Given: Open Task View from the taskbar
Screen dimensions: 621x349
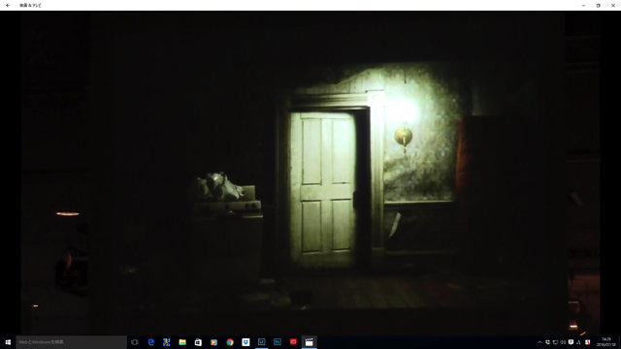Looking at the screenshot, I should (x=135, y=342).
